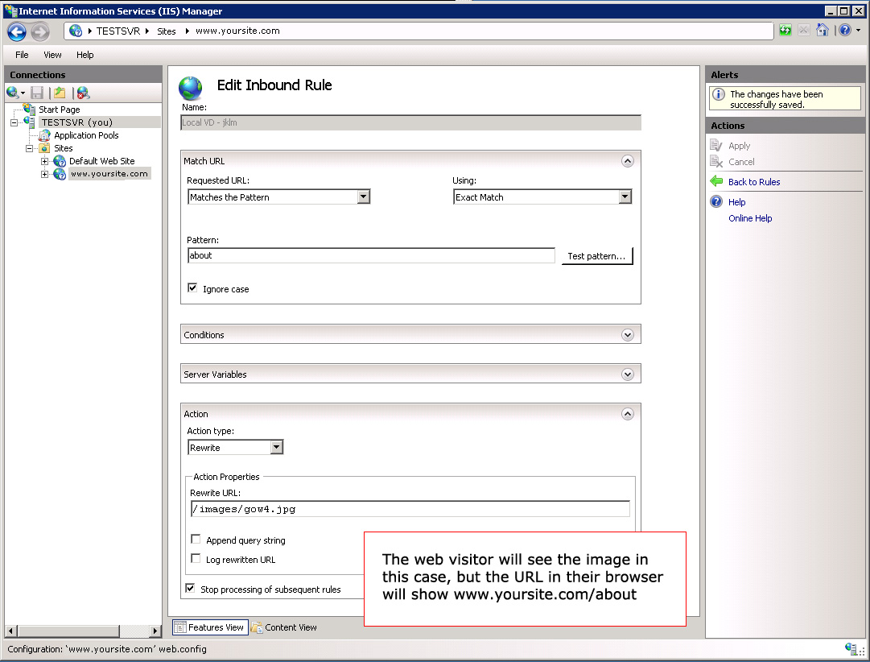Click Sites in the address breadcrumb
Viewport: 870px width, 662px height.
[x=167, y=31]
